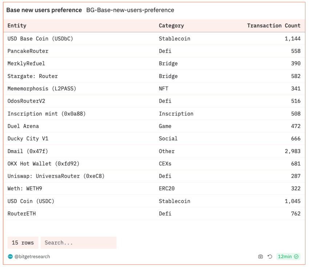Sort by the Category column header
This screenshot has width=309, height=267.
(171, 26)
